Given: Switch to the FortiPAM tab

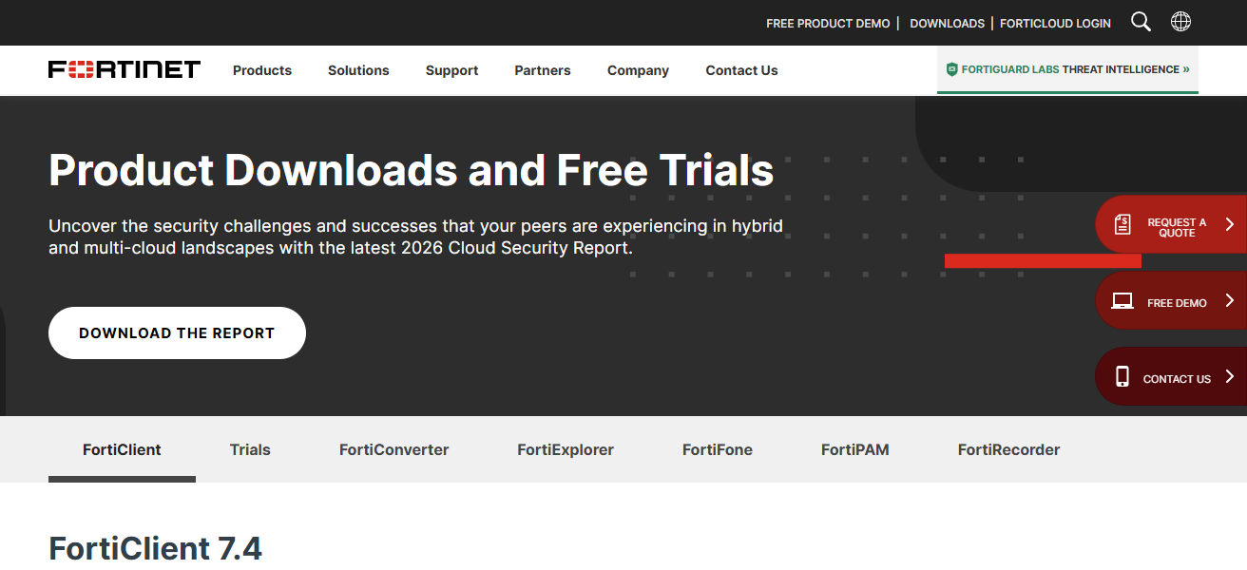Looking at the screenshot, I should (x=855, y=449).
